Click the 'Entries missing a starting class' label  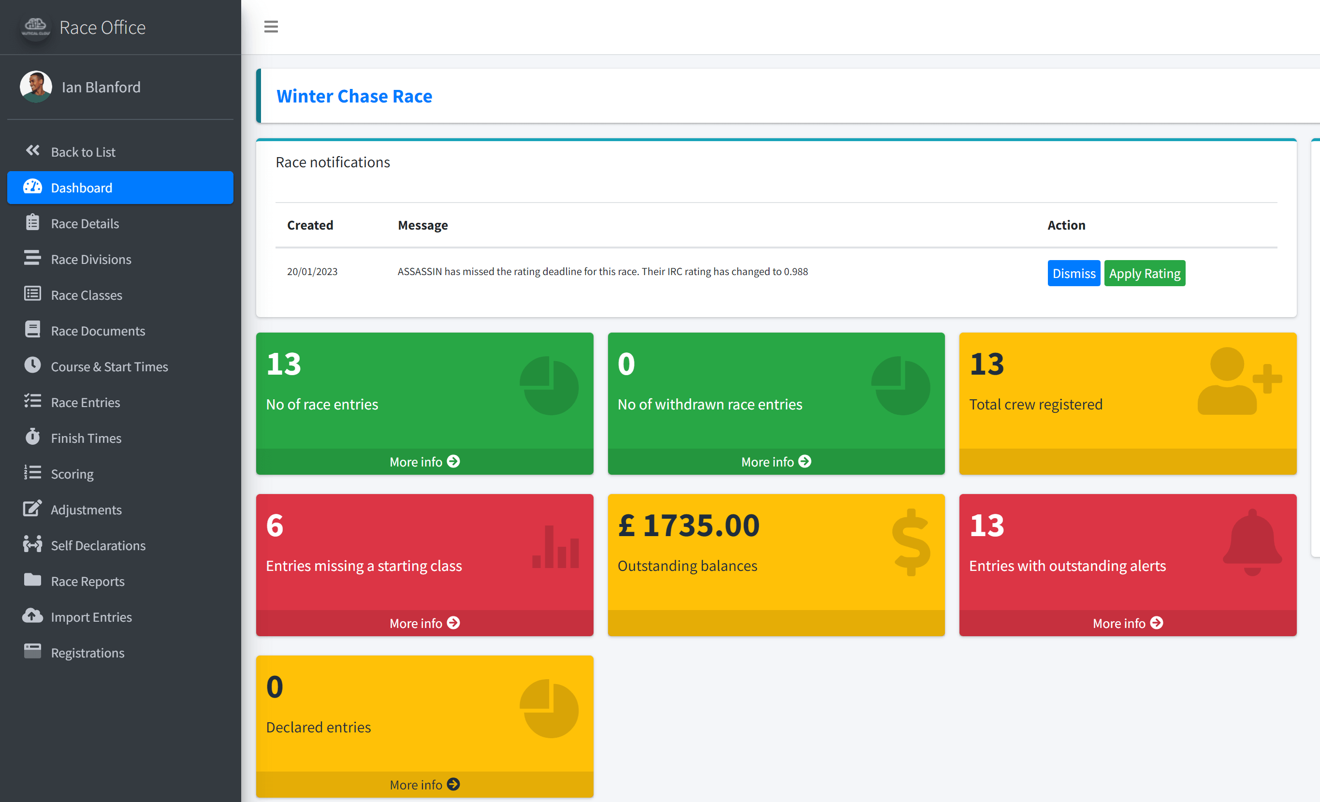click(x=364, y=566)
